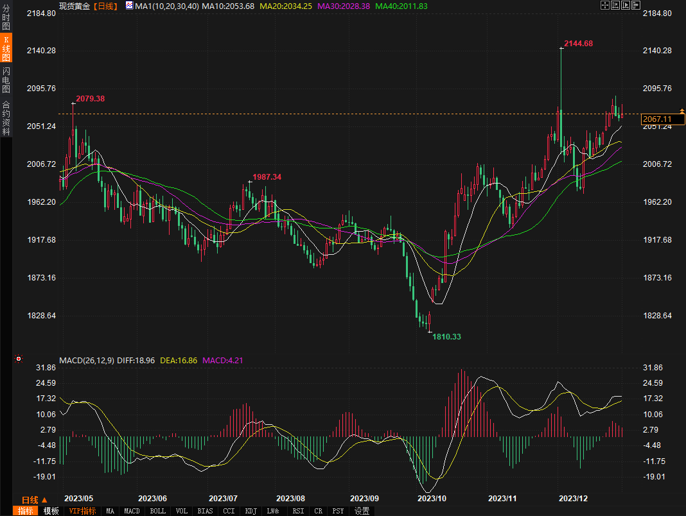This screenshot has height=516, width=686.
Task: Toggle the KDJ indicator
Action: (250, 511)
